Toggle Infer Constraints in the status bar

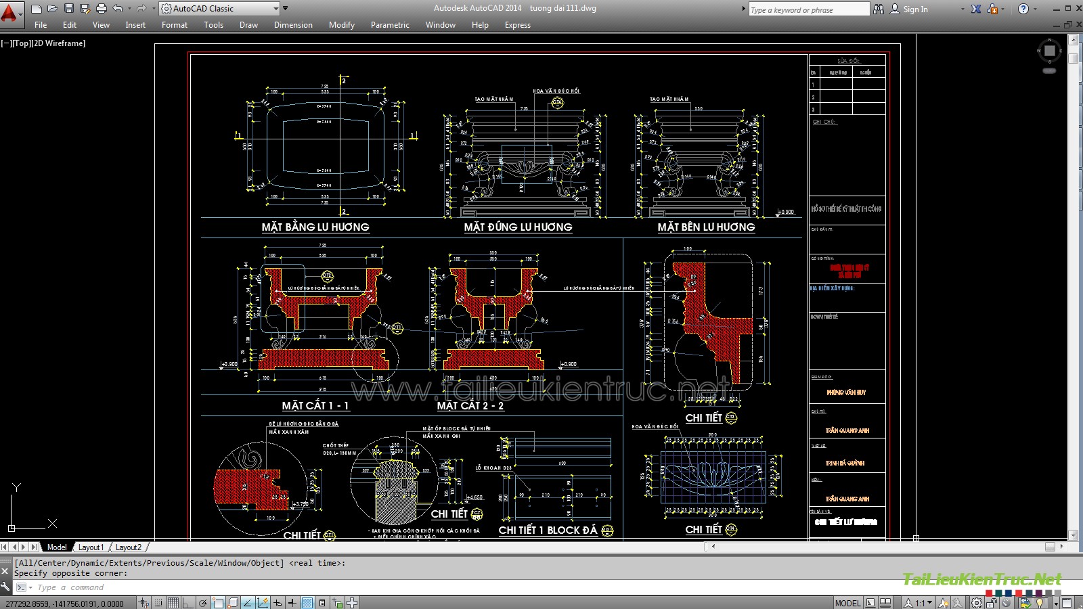point(143,602)
